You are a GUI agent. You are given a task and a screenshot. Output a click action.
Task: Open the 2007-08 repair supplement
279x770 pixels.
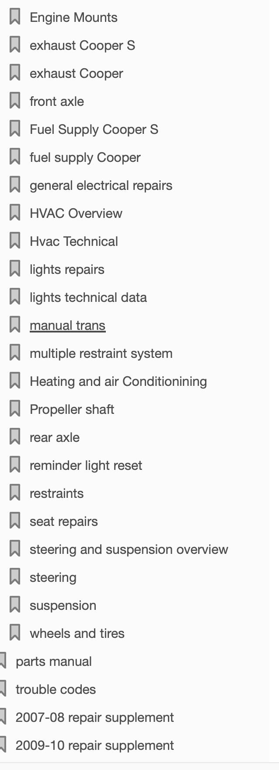tap(94, 717)
